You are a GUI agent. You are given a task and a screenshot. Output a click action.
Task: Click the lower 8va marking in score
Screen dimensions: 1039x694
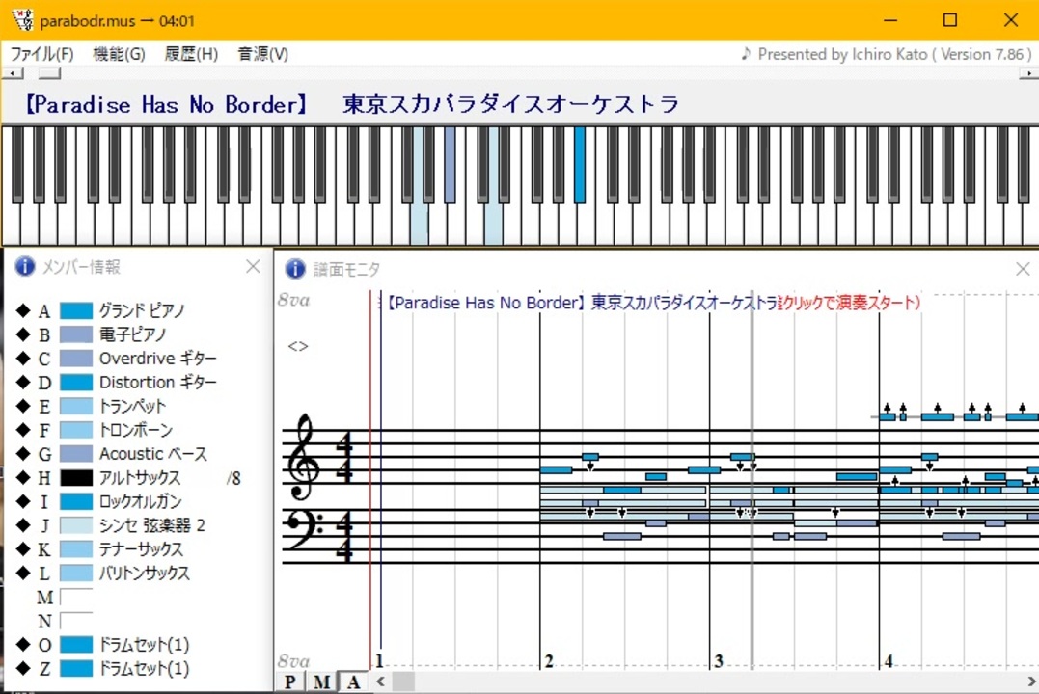click(293, 661)
